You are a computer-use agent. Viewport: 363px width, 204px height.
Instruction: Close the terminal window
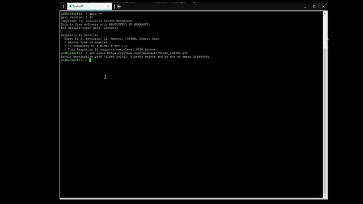323,7
